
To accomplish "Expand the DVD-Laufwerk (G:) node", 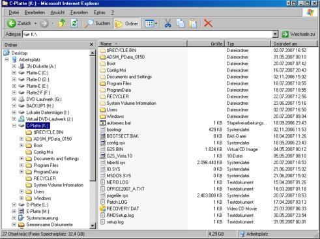I will [x=14, y=99].
